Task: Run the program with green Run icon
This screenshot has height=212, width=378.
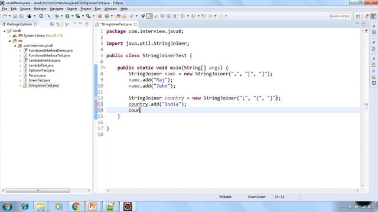Action: pos(67,16)
